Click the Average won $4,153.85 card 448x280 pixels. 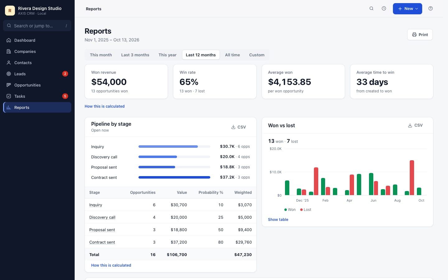(303, 82)
